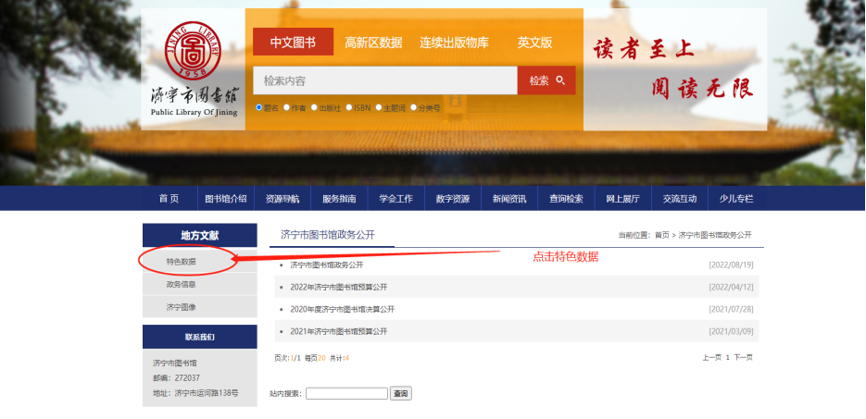Click breadcrumb 济宁市图书馆政务公开
866x419 pixels.
(x=715, y=235)
